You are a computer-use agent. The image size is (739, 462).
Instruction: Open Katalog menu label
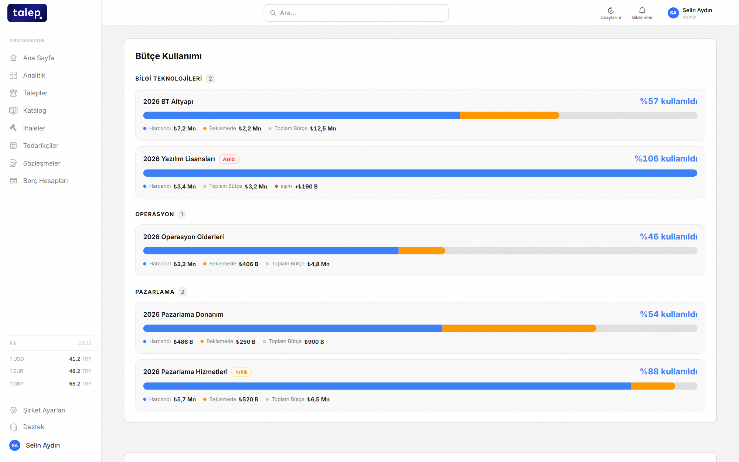point(34,111)
